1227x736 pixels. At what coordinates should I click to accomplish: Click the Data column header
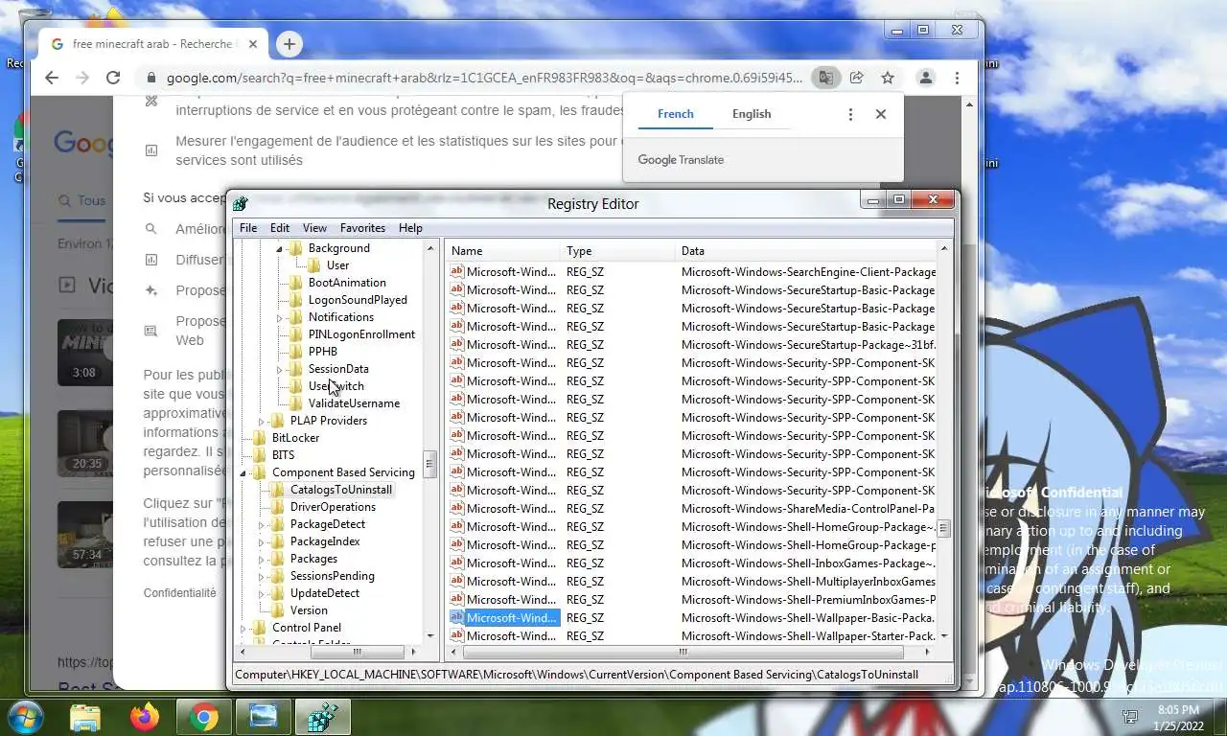806,251
